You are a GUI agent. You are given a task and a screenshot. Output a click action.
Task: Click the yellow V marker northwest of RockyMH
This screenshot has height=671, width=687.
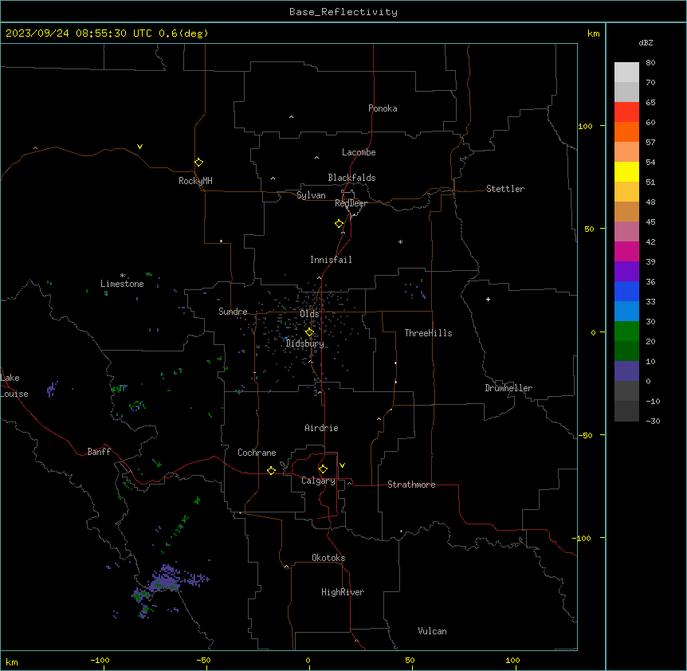click(139, 147)
